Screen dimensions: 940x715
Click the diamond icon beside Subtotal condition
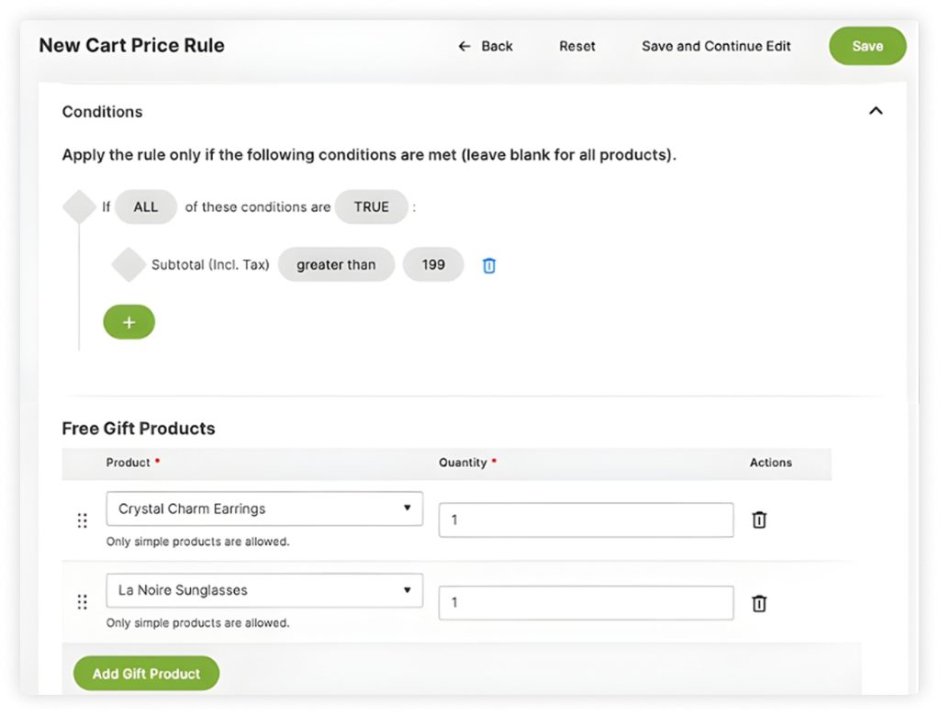point(129,264)
